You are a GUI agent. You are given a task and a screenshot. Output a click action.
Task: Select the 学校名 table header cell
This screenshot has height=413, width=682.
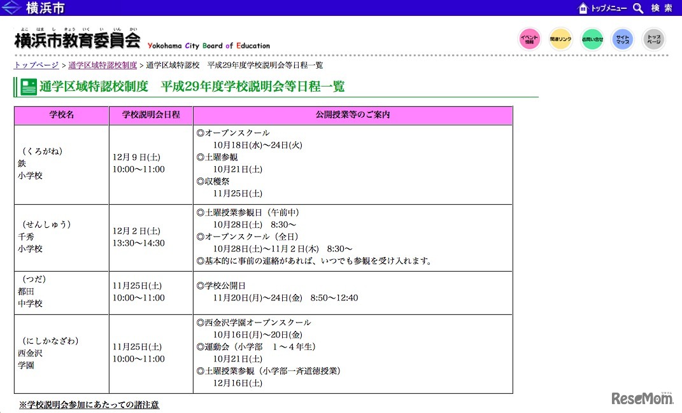pyautogui.click(x=60, y=115)
